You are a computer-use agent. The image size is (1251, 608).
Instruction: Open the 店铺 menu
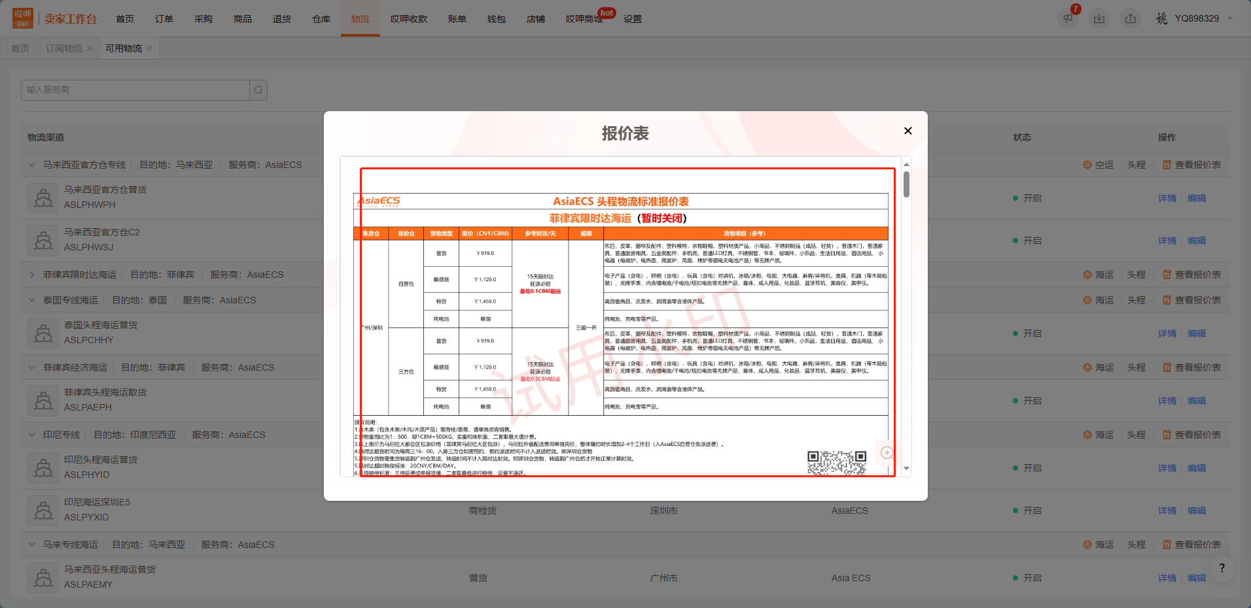pos(536,19)
